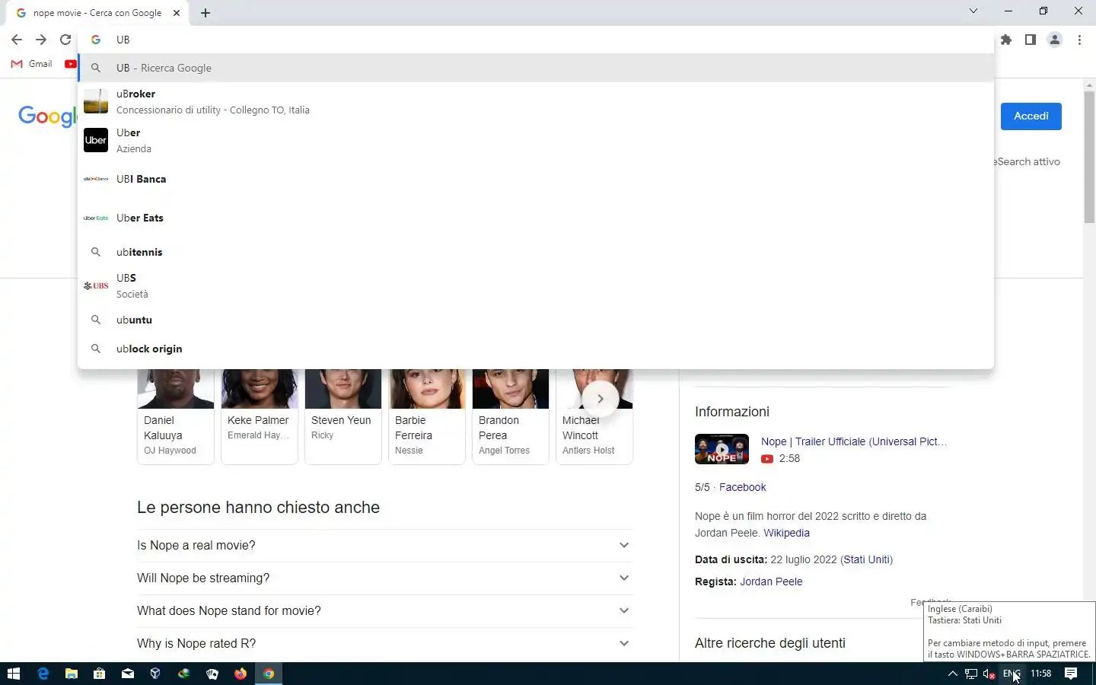
Task: Open the Gmail bookmark
Action: tap(32, 64)
